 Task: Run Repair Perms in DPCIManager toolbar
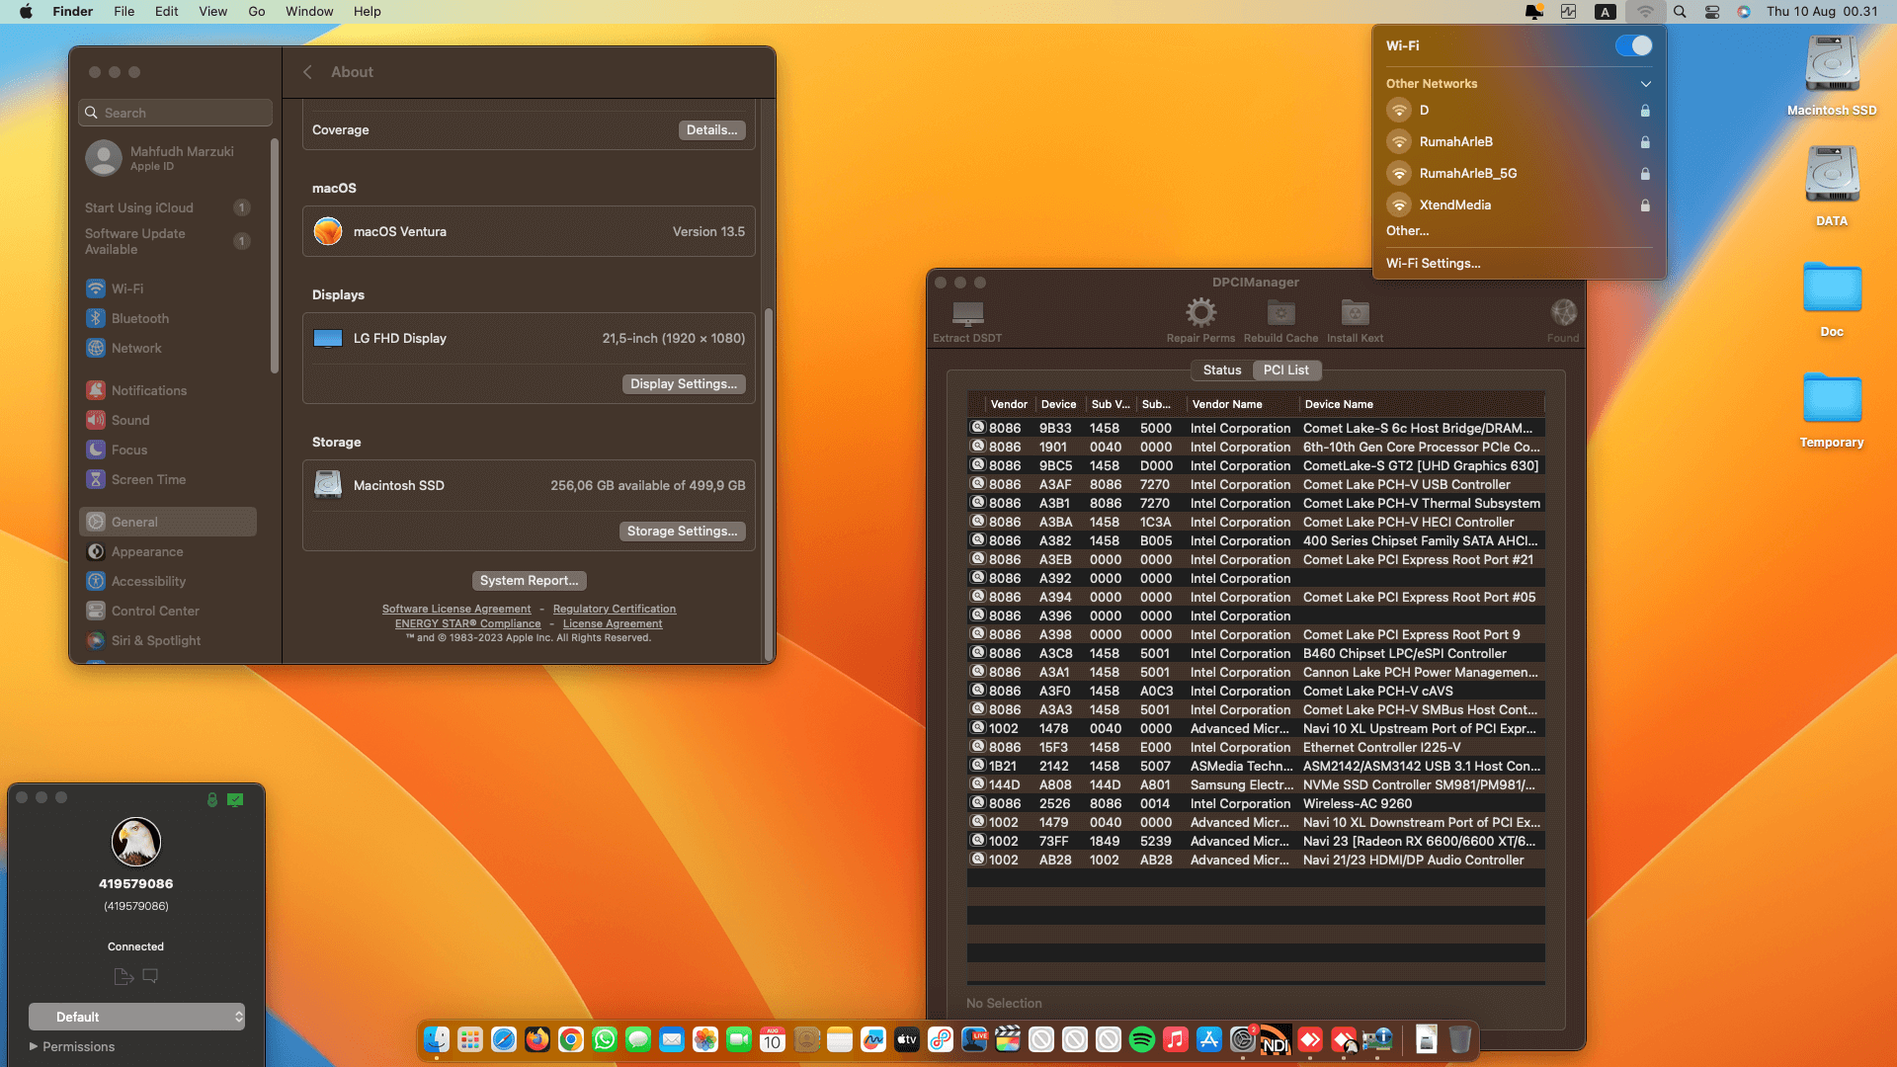1199,316
